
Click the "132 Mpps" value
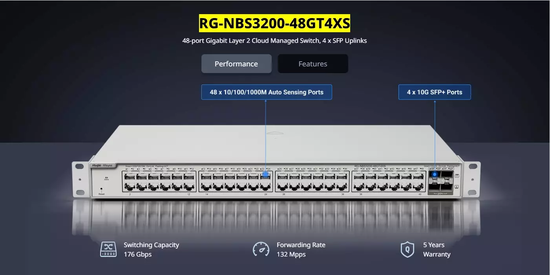click(x=291, y=255)
